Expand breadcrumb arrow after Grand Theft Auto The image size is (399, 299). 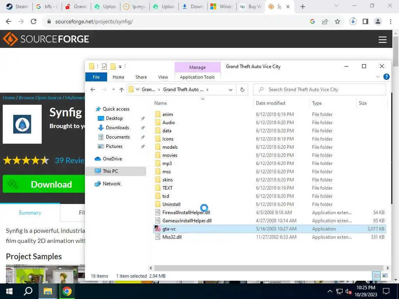[x=208, y=90]
